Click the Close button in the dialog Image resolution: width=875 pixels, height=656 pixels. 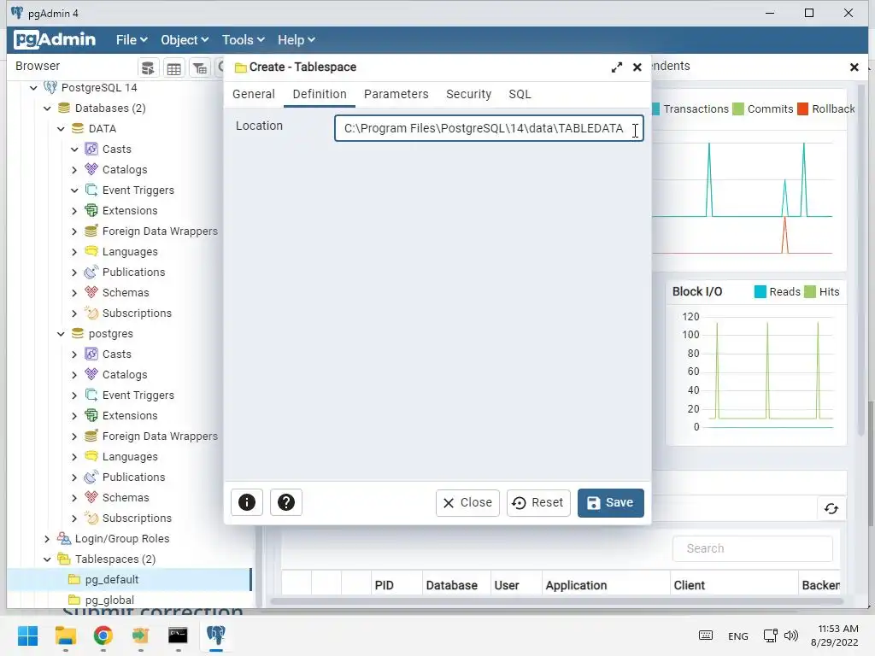467,502
